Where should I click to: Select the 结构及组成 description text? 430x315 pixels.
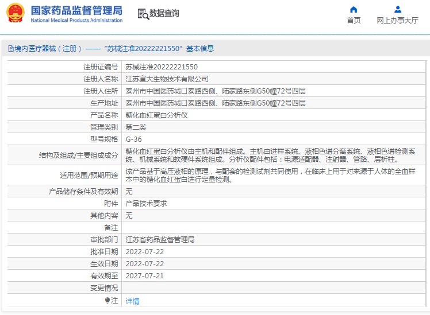[x=270, y=155]
